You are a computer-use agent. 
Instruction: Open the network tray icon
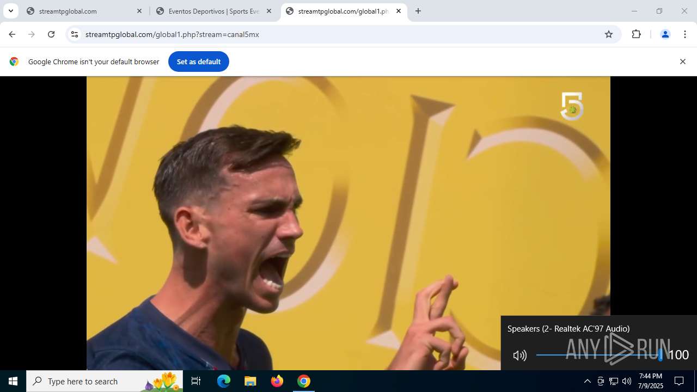tap(613, 381)
